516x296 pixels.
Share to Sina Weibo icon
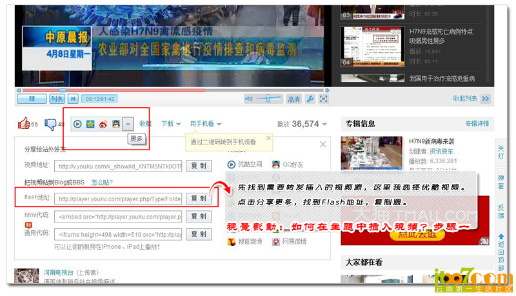[103, 124]
